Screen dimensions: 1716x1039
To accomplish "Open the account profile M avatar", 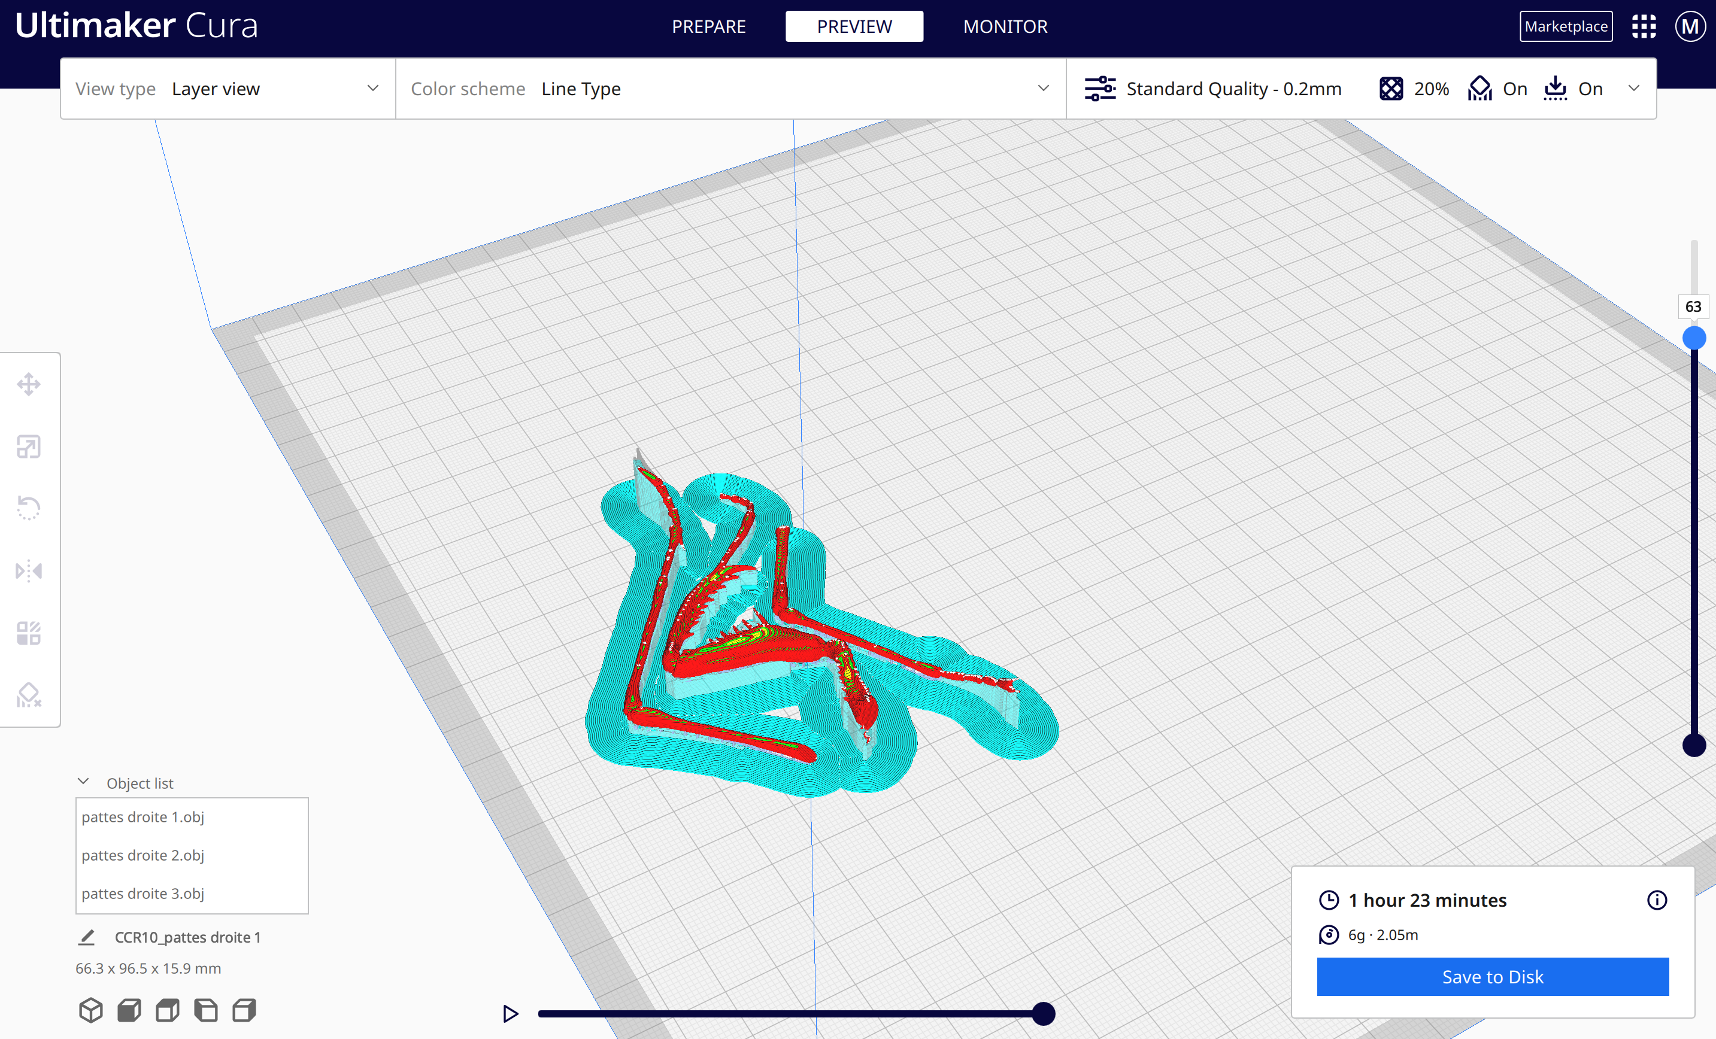I will pyautogui.click(x=1690, y=26).
